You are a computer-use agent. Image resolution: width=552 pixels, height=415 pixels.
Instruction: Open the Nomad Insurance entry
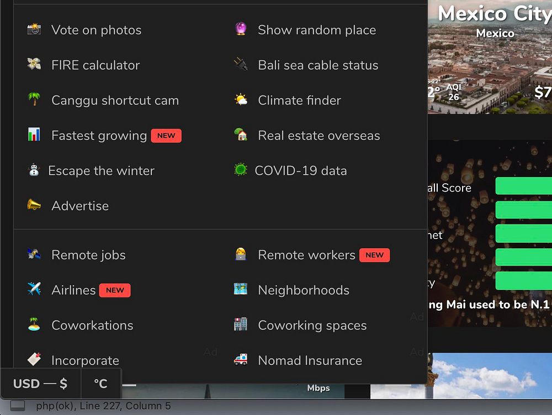point(310,360)
